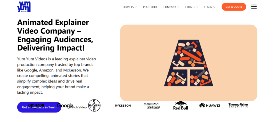This screenshot has height=122, width=273.
Task: Expand the Learn dropdown menu
Action: pyautogui.click(x=210, y=7)
